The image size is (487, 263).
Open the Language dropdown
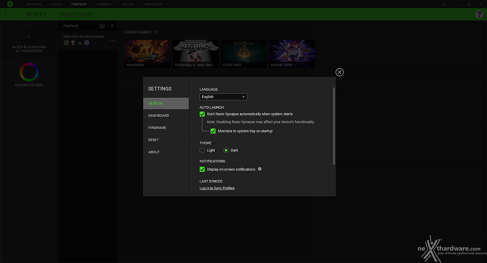(223, 97)
